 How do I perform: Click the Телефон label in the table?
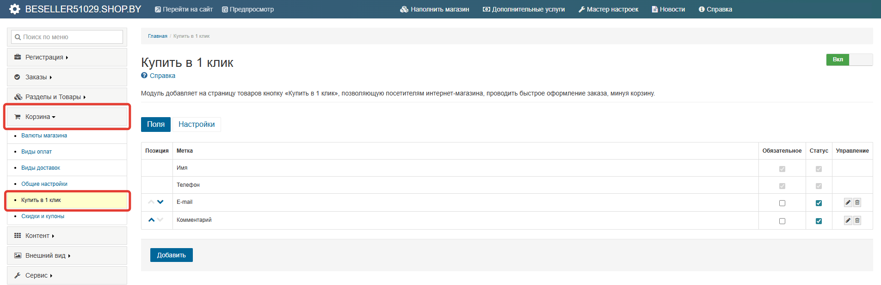coord(188,185)
